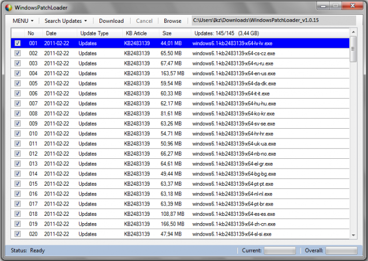Select file windows6.1-kb2483139-x64-sv-se.exe
This screenshot has height=261, width=368.
[234, 123]
